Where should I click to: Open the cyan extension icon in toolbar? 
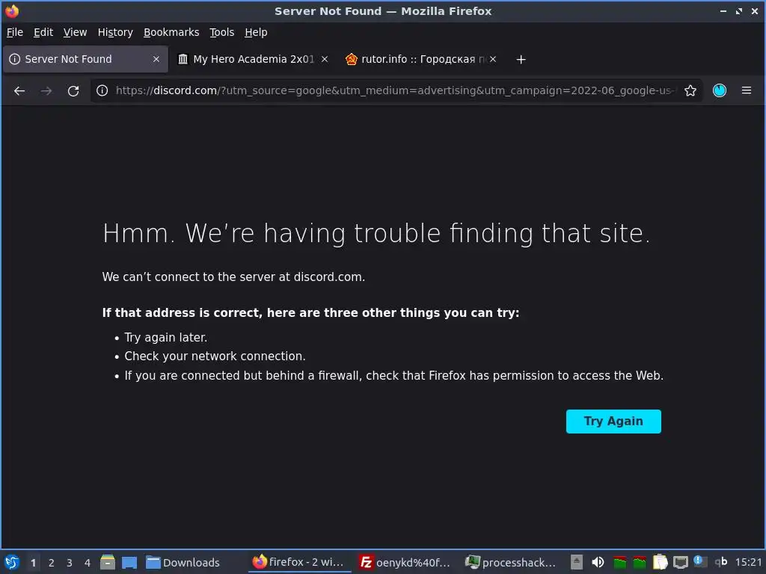(x=720, y=90)
